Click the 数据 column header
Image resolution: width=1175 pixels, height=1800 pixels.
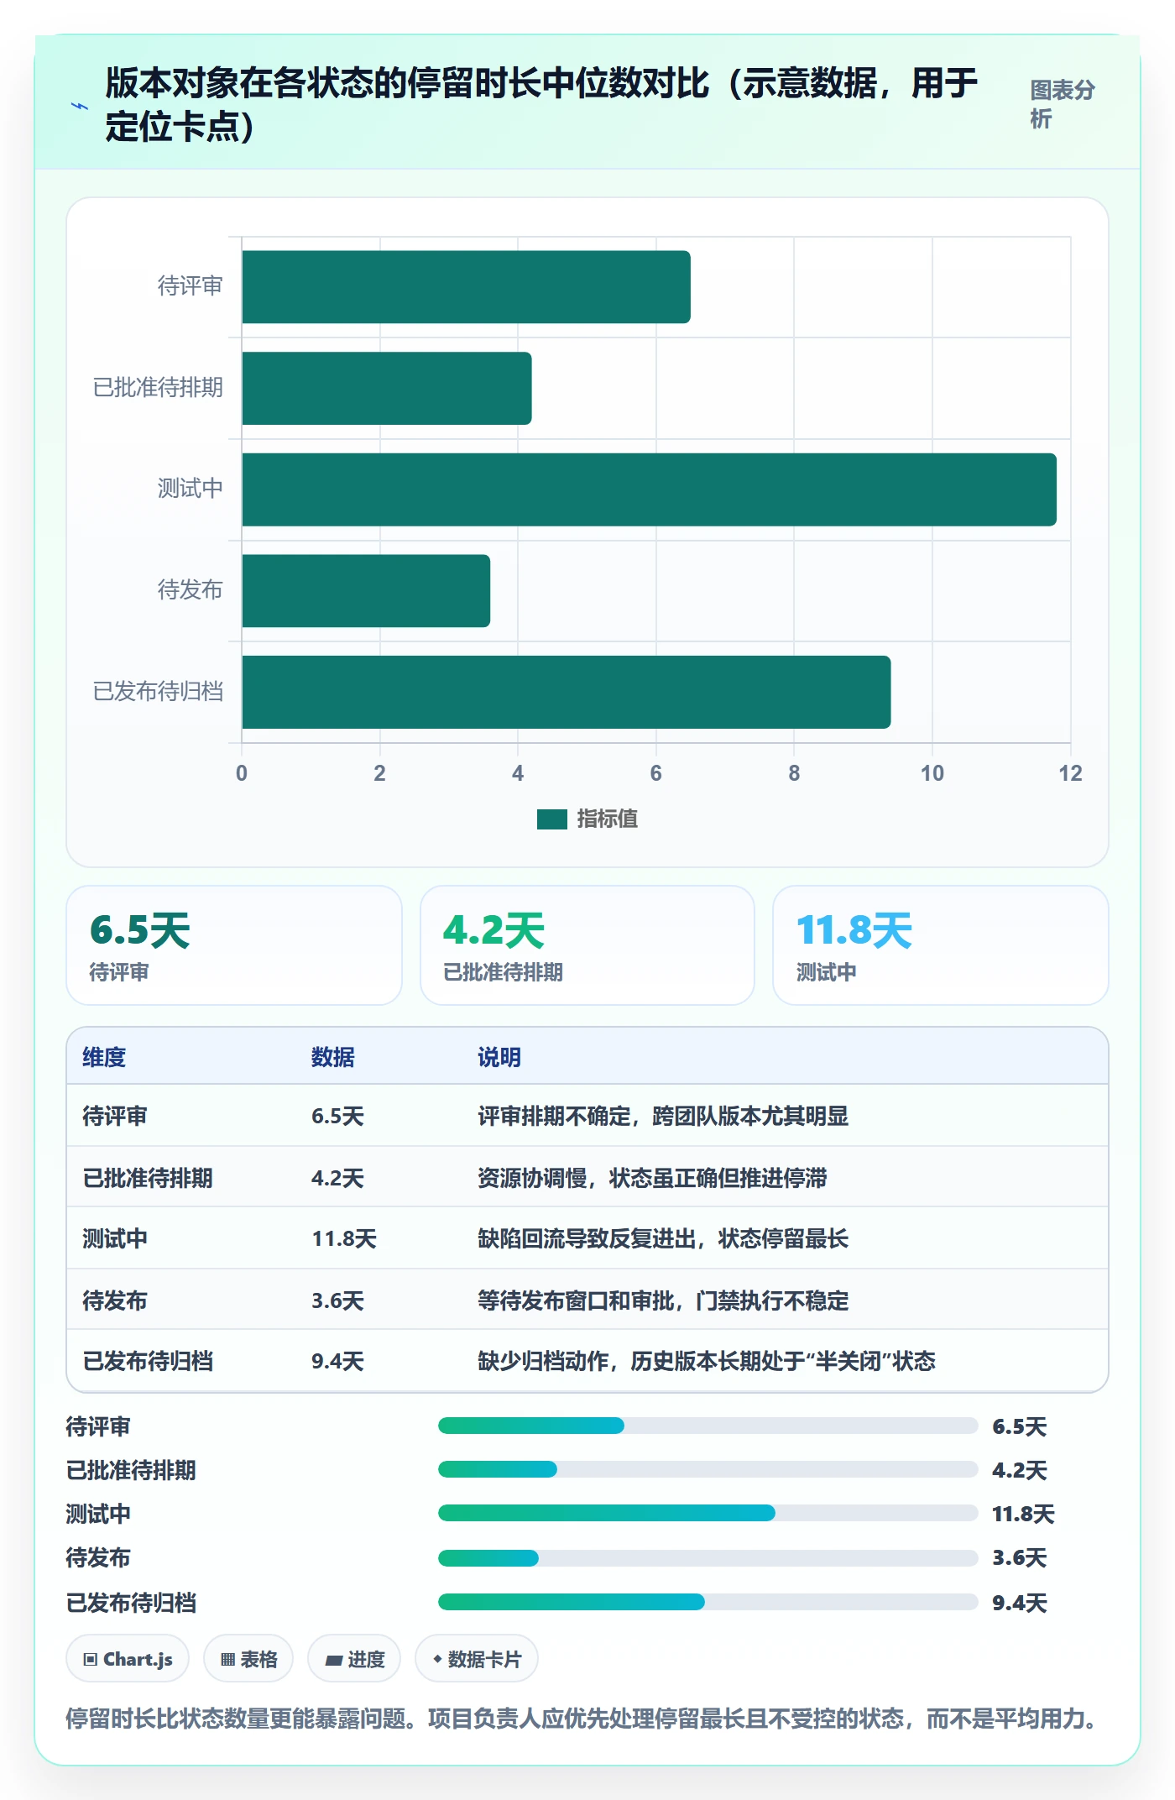coord(333,1057)
